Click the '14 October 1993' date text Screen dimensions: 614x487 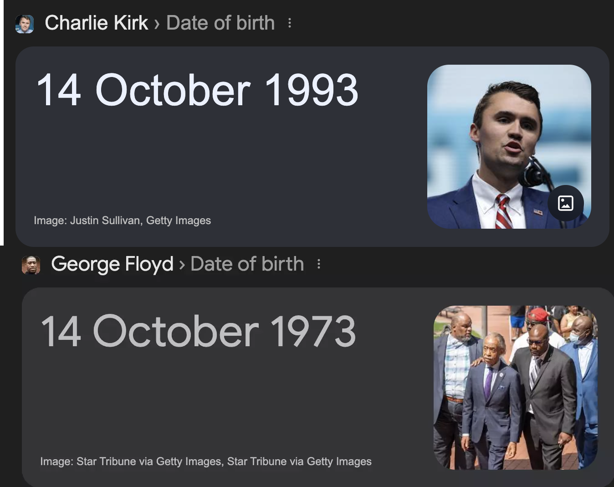tap(197, 90)
